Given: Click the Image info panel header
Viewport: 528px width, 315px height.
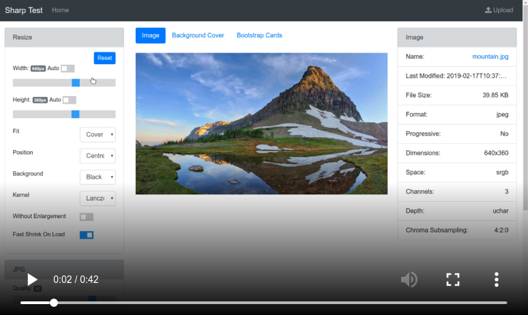Looking at the screenshot, I should pos(457,37).
